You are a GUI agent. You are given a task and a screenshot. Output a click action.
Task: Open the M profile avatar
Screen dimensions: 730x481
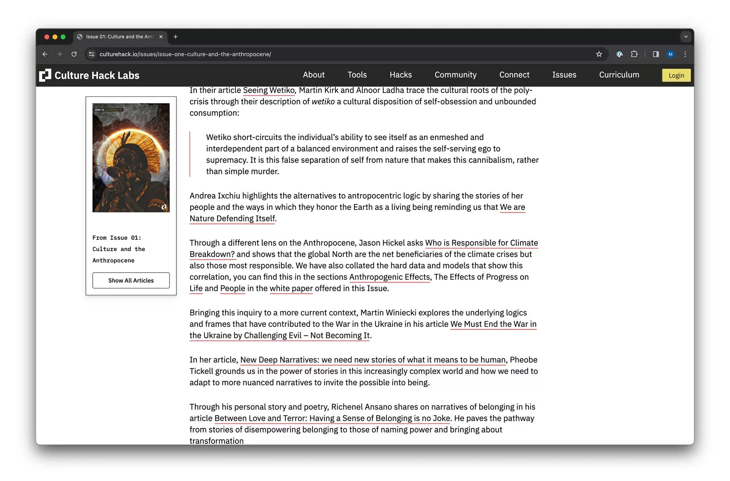point(671,54)
